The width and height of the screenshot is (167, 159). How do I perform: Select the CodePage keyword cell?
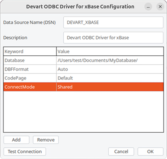click(30, 78)
